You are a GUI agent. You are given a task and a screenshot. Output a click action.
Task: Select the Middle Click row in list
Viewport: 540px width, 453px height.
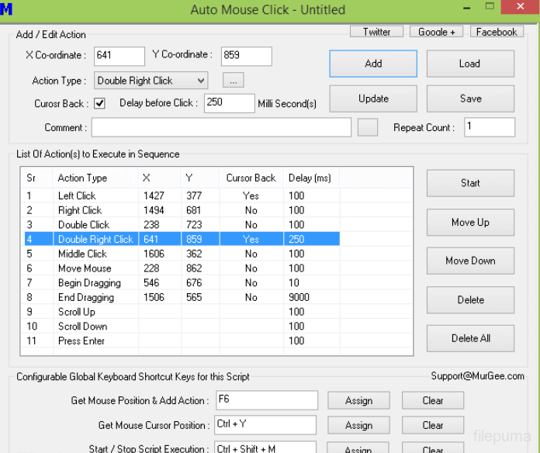click(x=82, y=254)
